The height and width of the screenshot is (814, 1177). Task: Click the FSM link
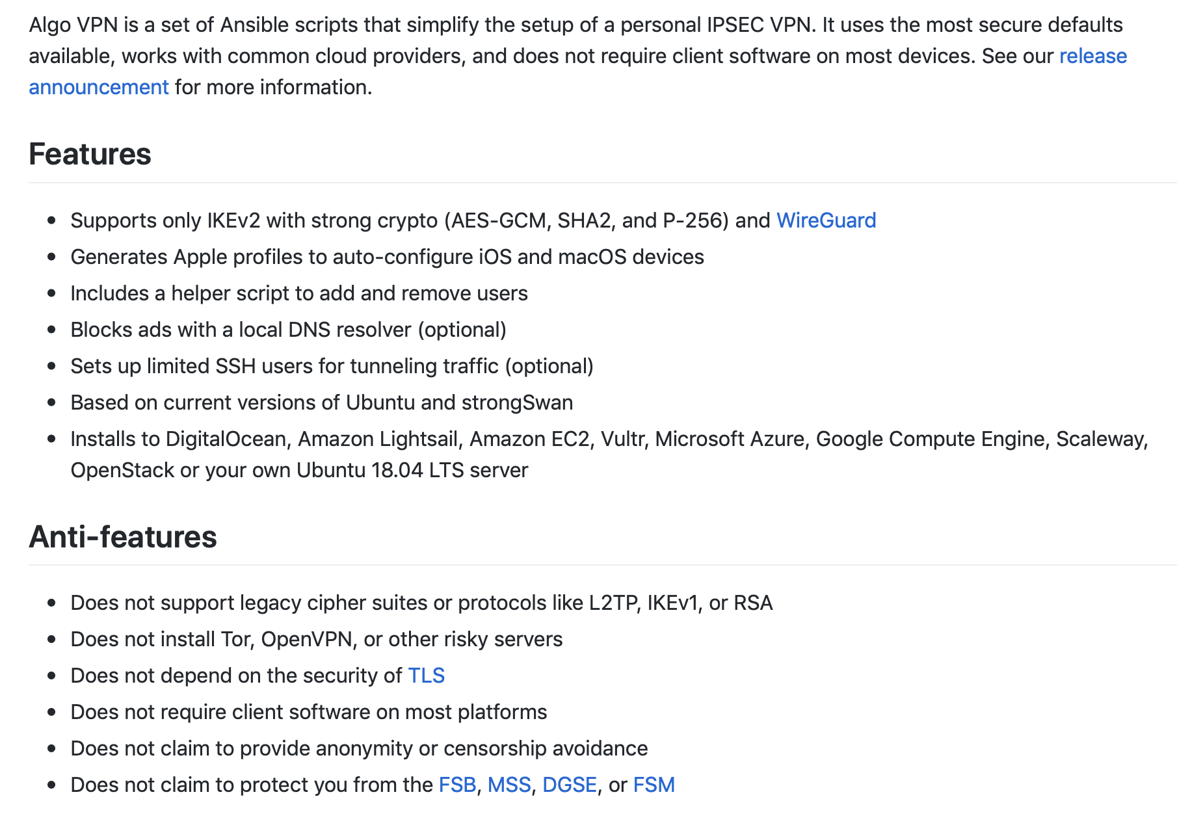click(654, 785)
